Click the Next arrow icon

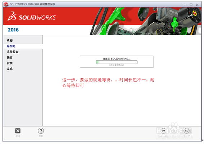(186, 131)
